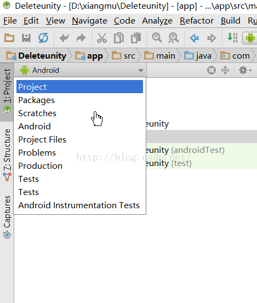Screen dimensions: 257x303
Task: Click the Paste clipboard icon
Action: pyautogui.click(x=136, y=38)
